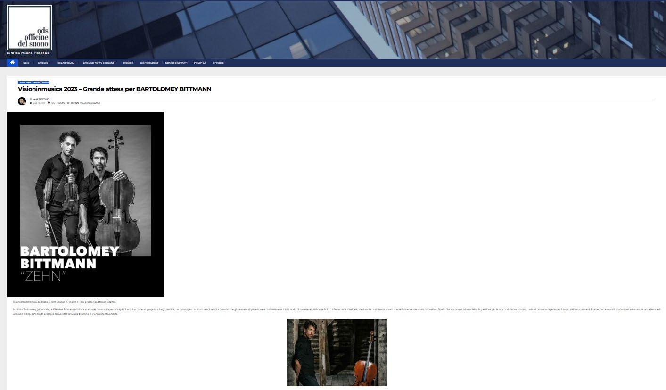Expand the ENGLISH NEWS E DIGEST dropdown

pos(99,63)
